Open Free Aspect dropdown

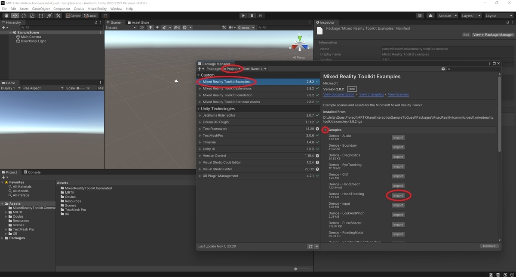click(42, 88)
